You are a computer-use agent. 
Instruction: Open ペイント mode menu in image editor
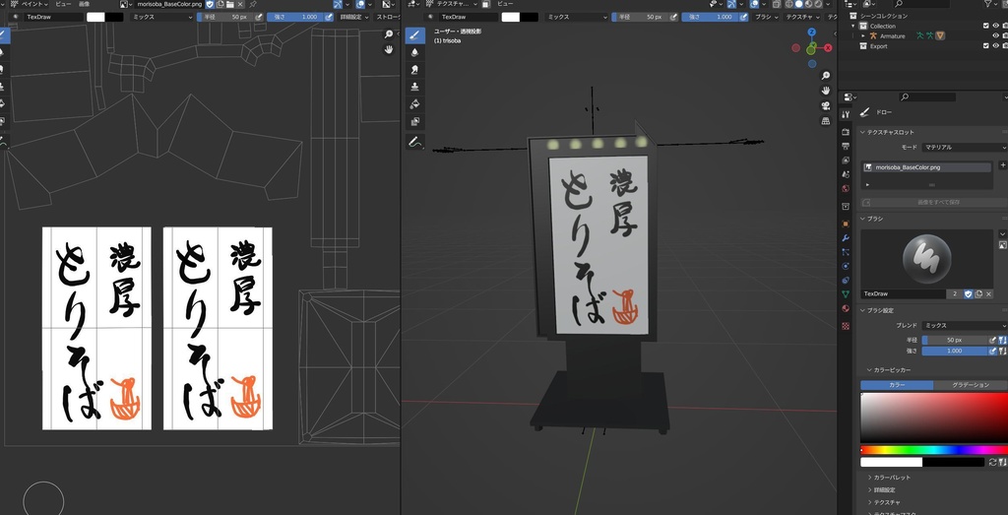pyautogui.click(x=28, y=4)
